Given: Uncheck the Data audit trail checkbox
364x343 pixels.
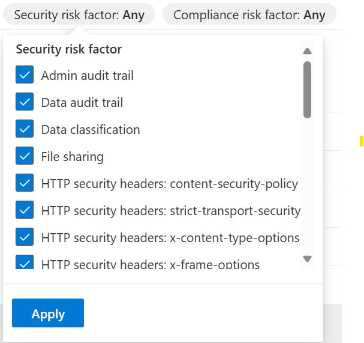Looking at the screenshot, I should click(x=25, y=103).
